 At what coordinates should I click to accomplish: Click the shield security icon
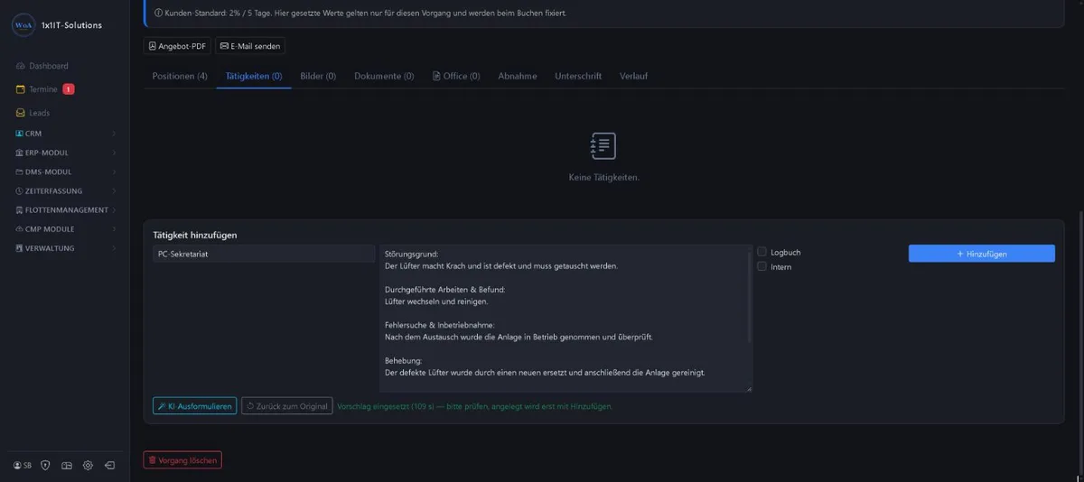pos(44,466)
